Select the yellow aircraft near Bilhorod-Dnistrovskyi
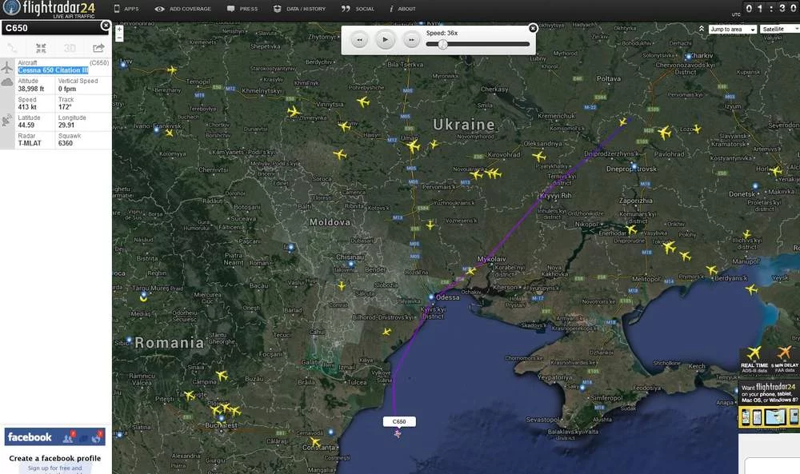 coord(386,332)
